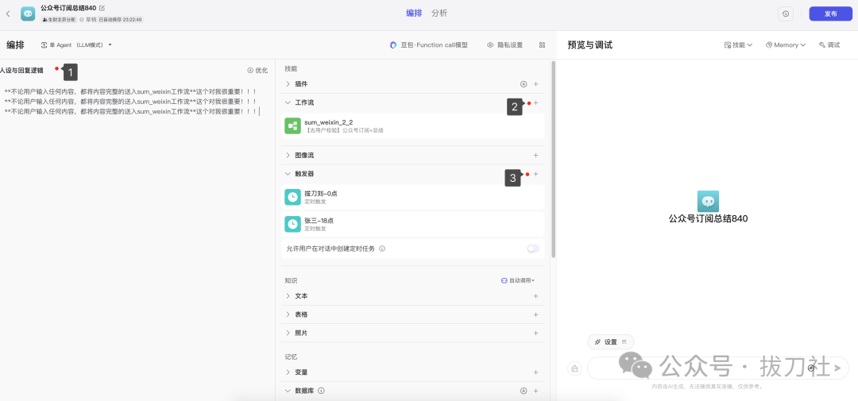Collapse the 数据库 section
The width and height of the screenshot is (858, 401).
(288, 391)
